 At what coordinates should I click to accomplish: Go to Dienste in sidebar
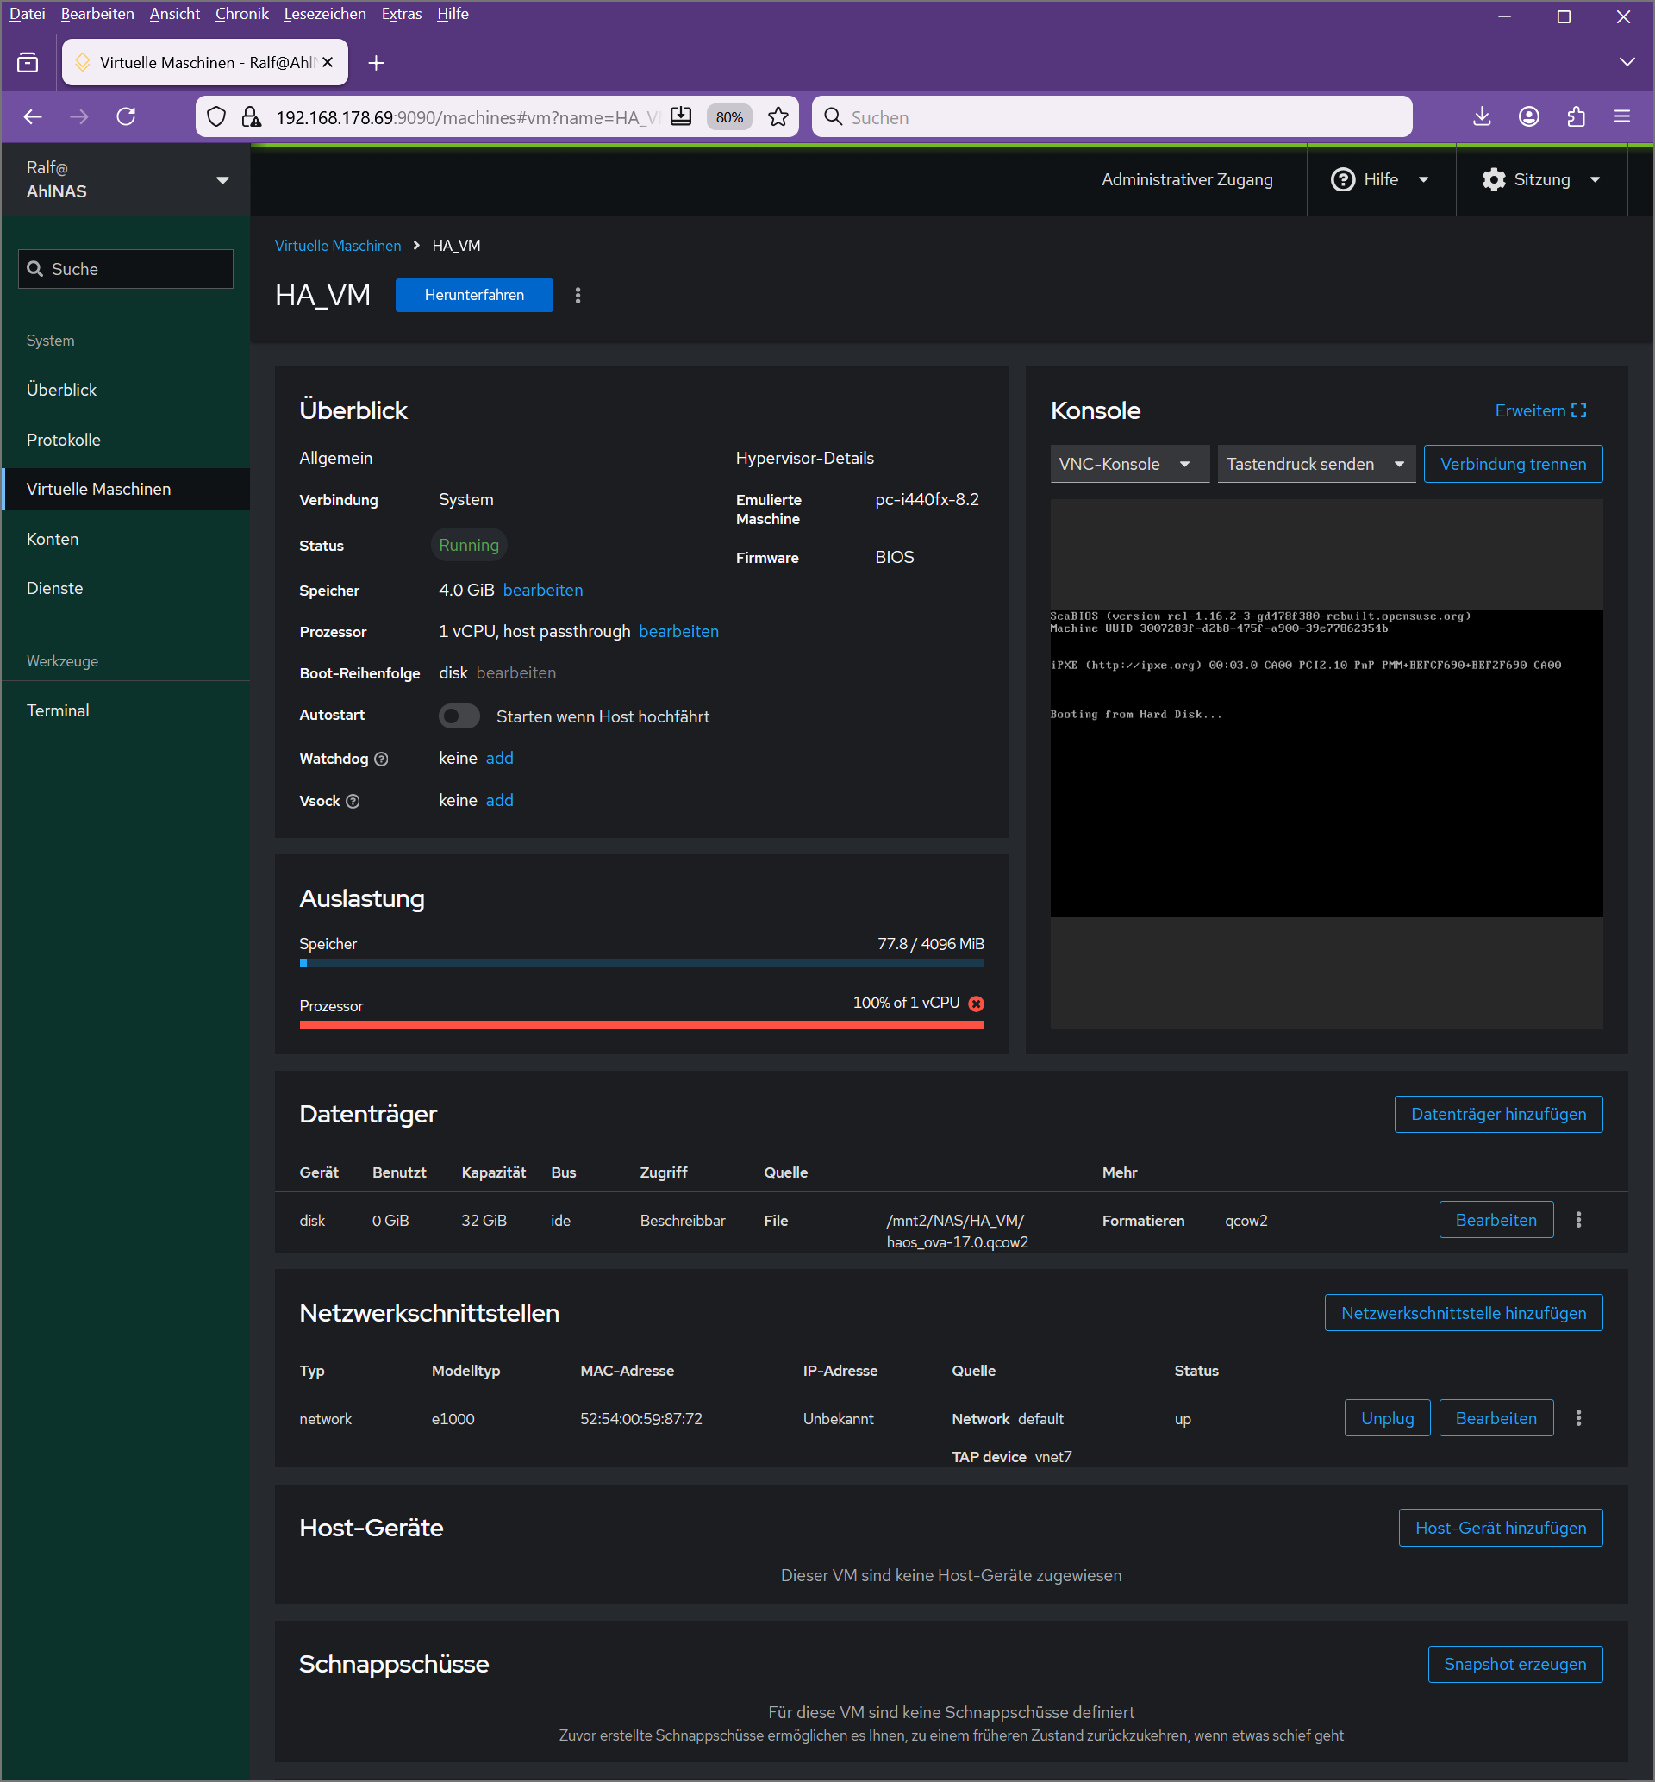point(54,588)
